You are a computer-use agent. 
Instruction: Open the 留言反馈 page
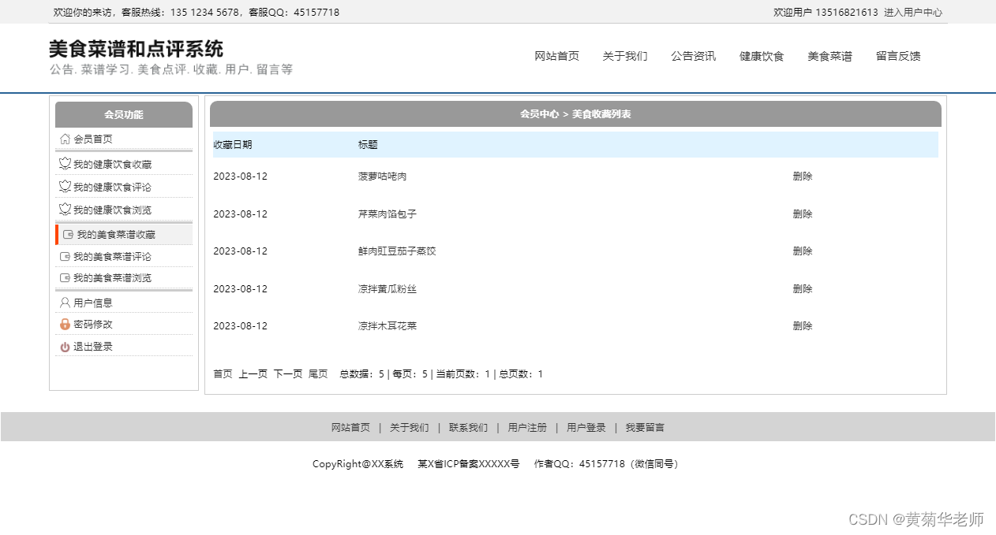(x=898, y=56)
